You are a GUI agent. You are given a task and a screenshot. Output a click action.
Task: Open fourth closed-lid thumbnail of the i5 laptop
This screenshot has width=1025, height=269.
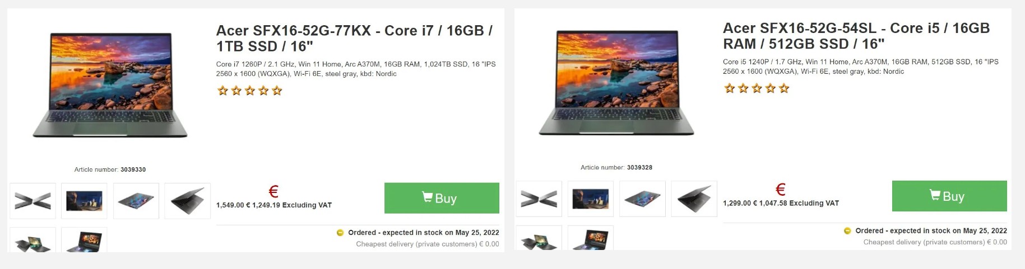pos(694,199)
